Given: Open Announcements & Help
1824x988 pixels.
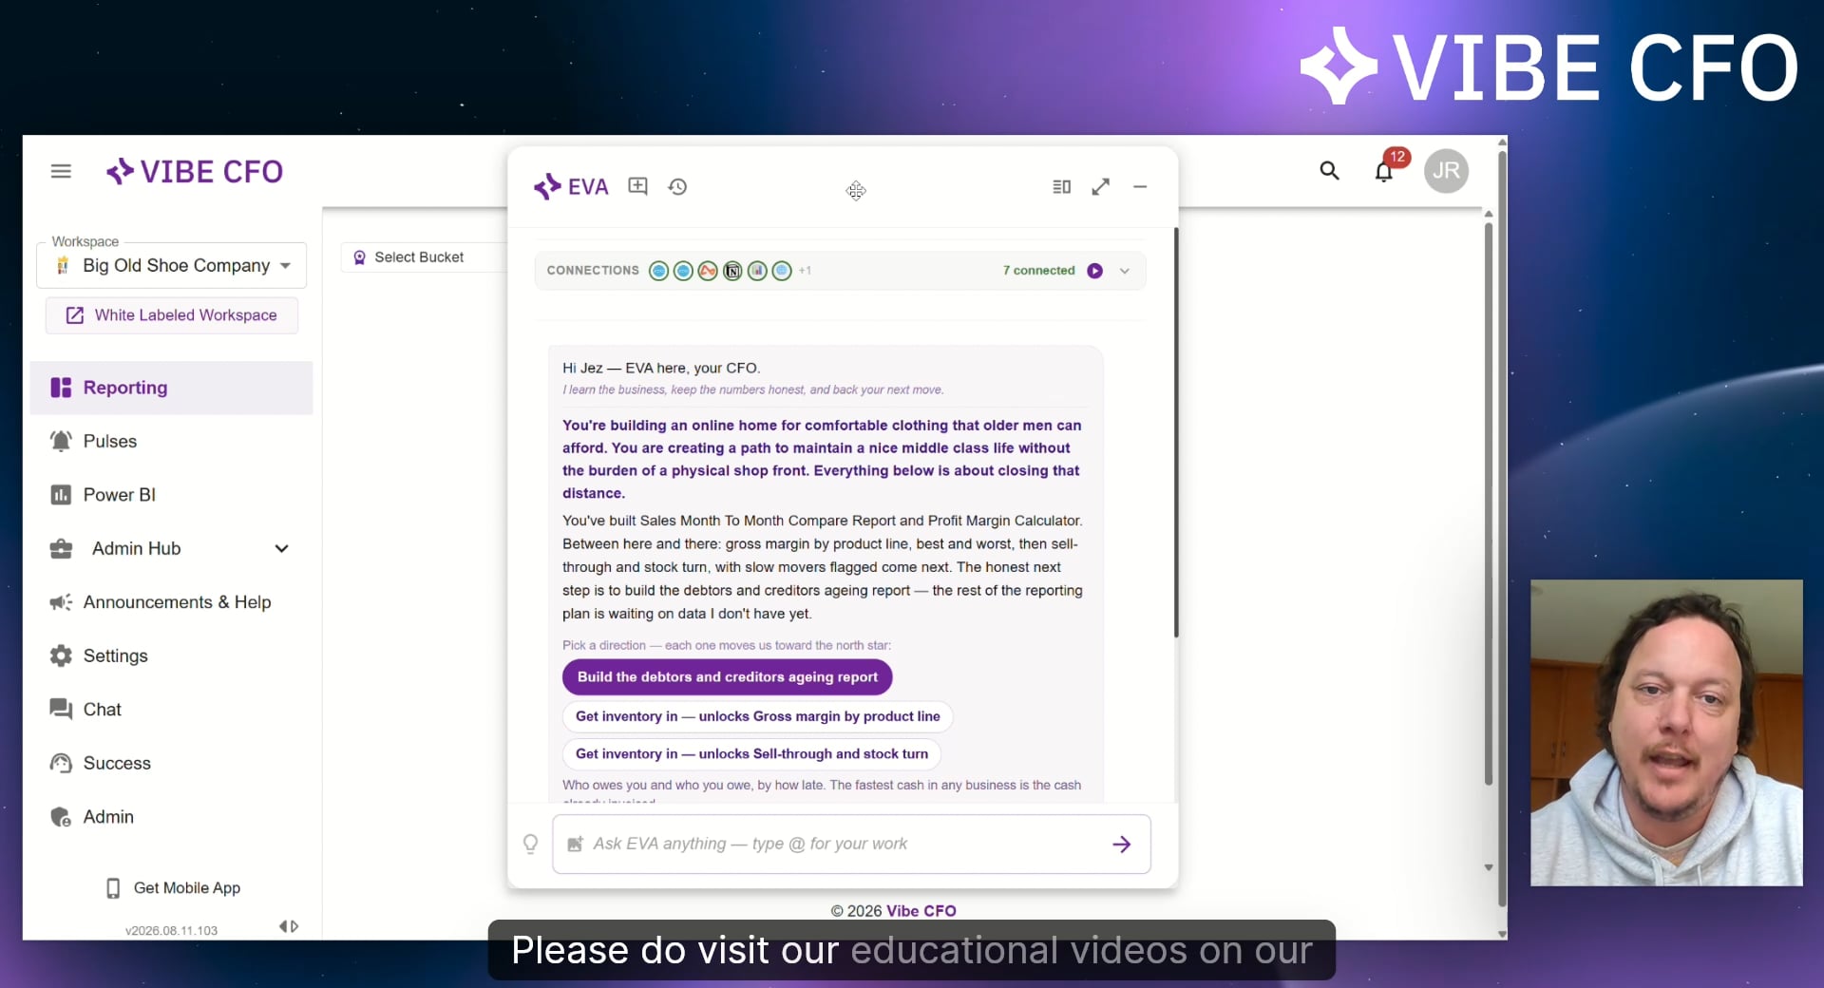Looking at the screenshot, I should tap(171, 602).
